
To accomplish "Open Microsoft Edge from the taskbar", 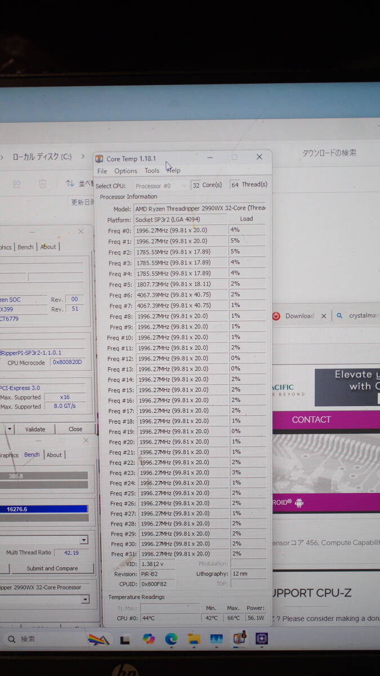I will 171,638.
